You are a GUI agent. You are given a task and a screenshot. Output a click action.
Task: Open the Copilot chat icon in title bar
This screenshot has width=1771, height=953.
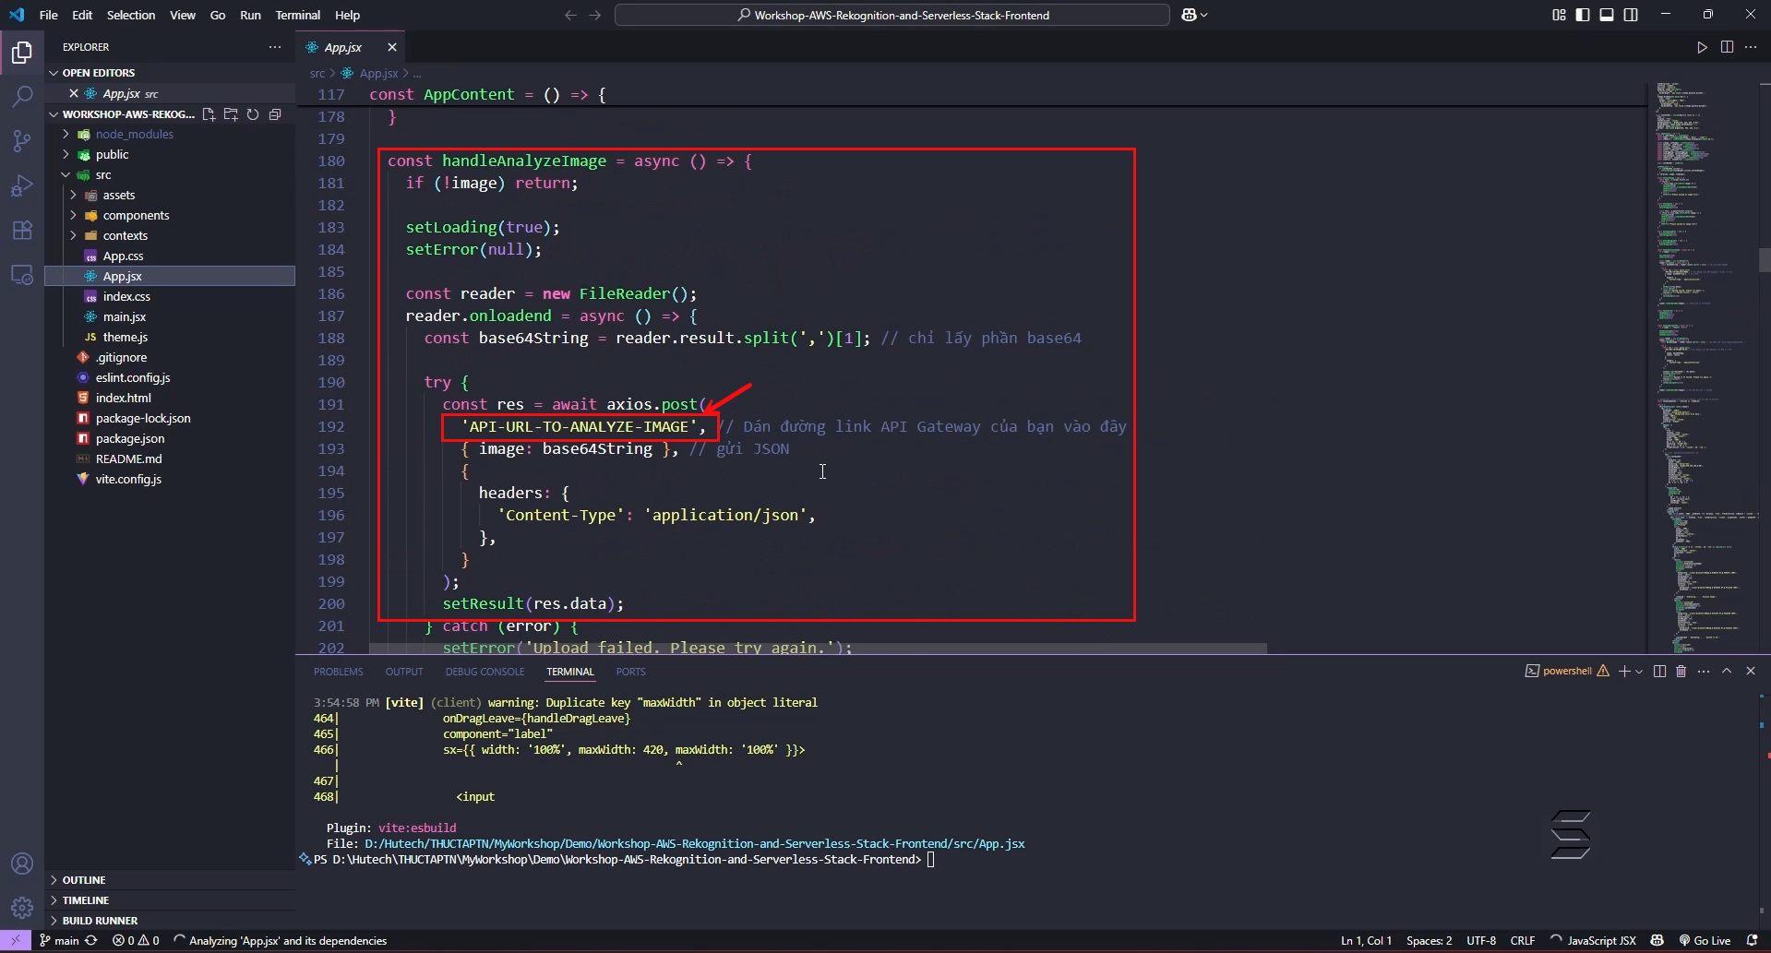point(1190,15)
